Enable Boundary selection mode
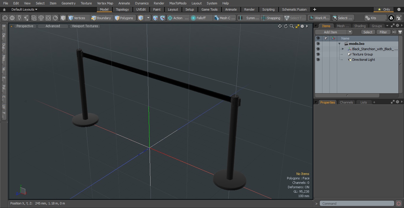This screenshot has height=208, width=404. pyautogui.click(x=101, y=18)
